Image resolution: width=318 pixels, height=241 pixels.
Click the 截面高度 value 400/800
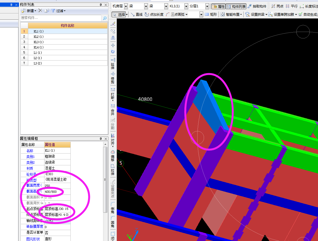pyautogui.click(x=57, y=192)
